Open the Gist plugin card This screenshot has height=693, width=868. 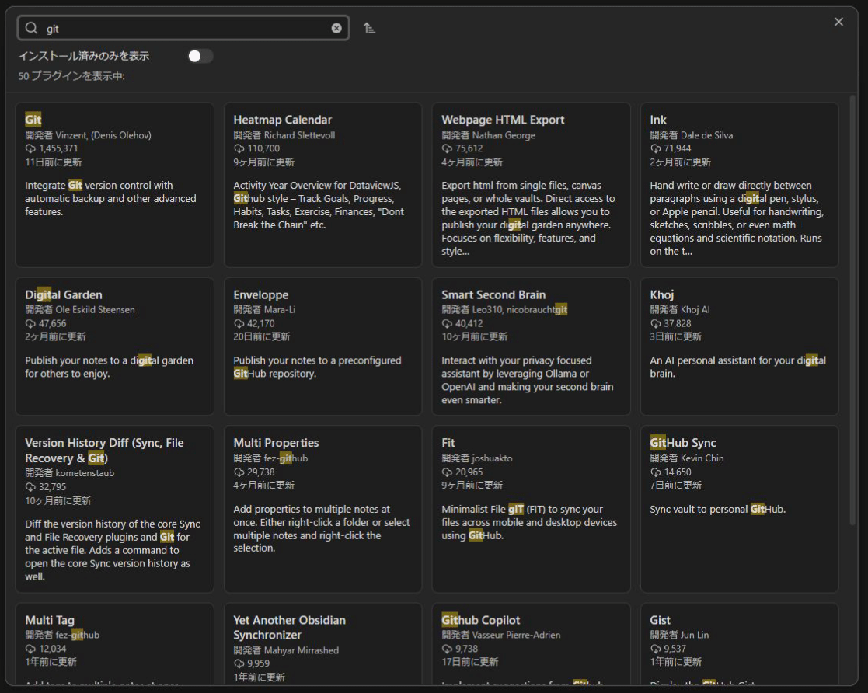click(x=740, y=645)
